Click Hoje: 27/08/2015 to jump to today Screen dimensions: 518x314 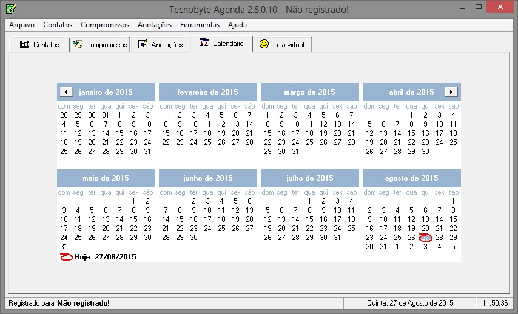[105, 257]
